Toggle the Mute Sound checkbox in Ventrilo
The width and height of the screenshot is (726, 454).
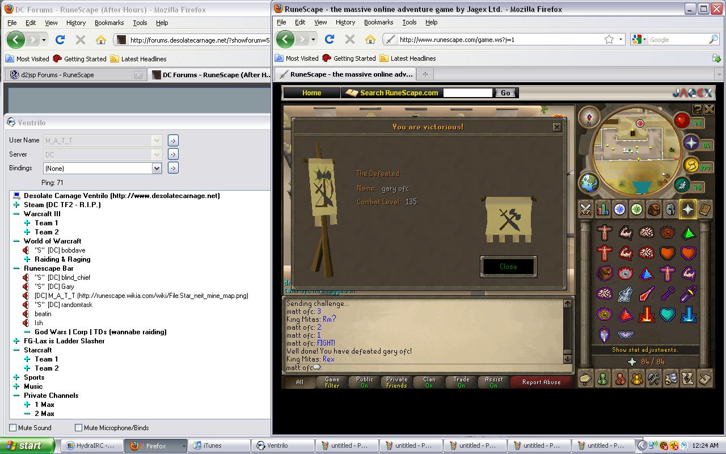coord(12,428)
